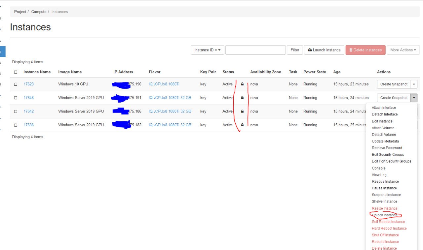This screenshot has width=423, height=250.
Task: Click the lock icon in row 17623
Action: pyautogui.click(x=242, y=84)
